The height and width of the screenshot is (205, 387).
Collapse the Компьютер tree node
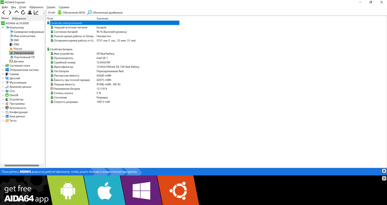coord(3,28)
